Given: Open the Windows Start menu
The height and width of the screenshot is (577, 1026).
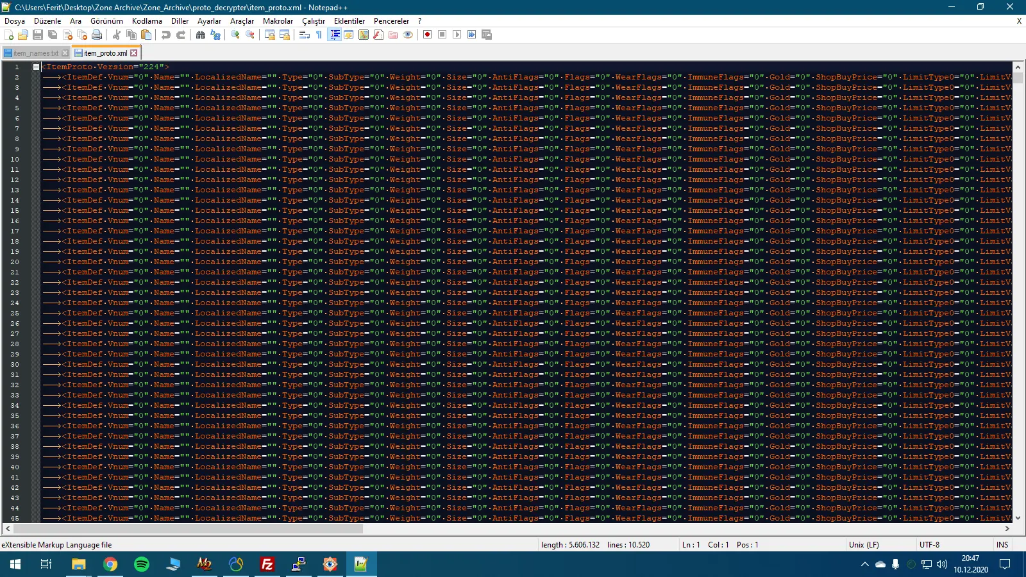Looking at the screenshot, I should coord(15,564).
